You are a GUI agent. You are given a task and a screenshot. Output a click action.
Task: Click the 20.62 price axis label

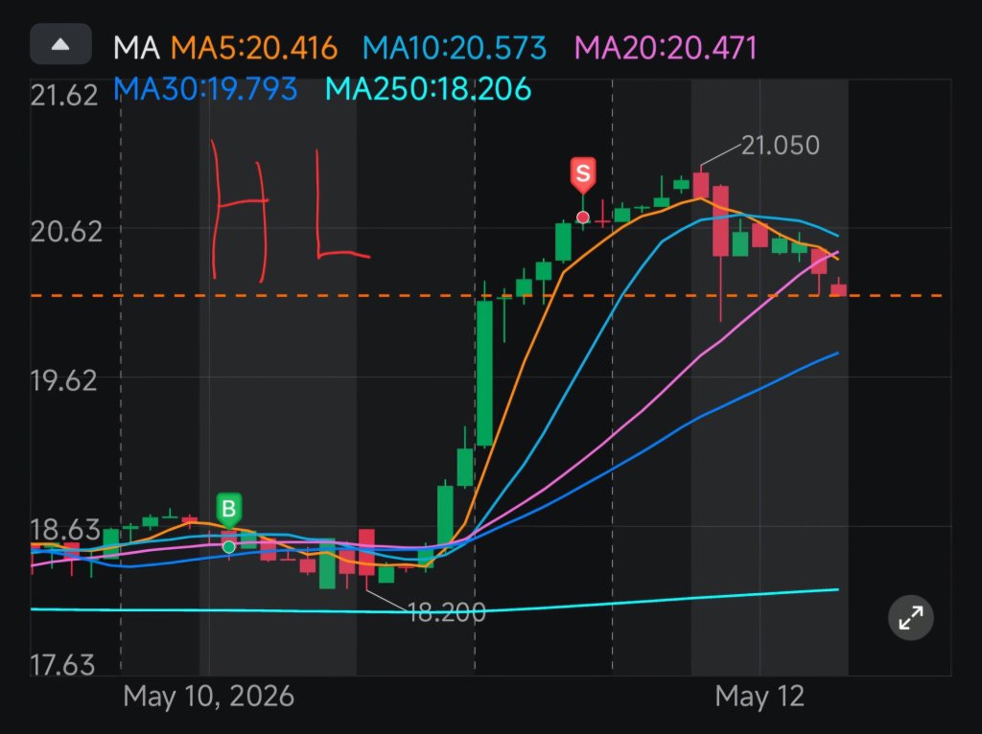[x=66, y=232]
